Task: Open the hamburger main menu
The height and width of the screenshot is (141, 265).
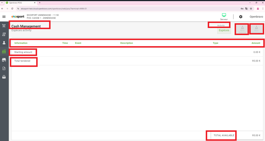Action: [x=4, y=17]
